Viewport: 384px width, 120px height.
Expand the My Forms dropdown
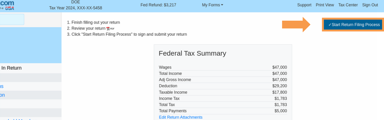pyautogui.click(x=212, y=5)
